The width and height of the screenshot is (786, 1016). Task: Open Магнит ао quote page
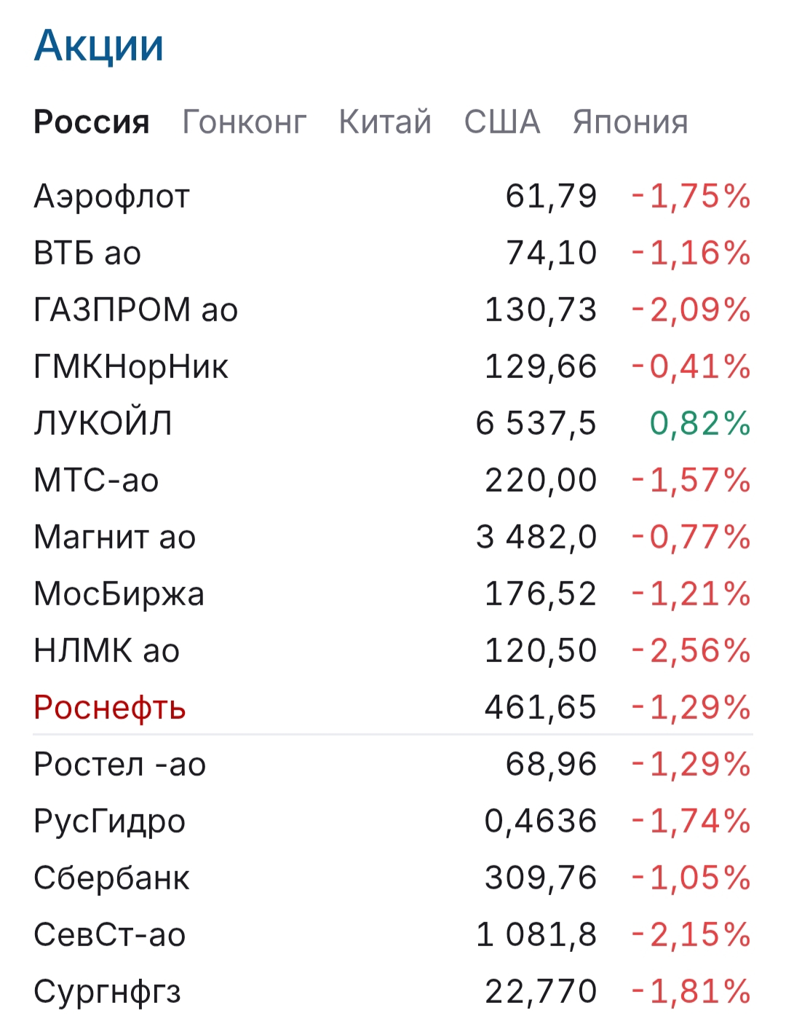(115, 537)
